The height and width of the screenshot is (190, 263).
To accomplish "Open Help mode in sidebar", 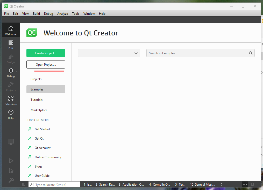I will (x=11, y=114).
